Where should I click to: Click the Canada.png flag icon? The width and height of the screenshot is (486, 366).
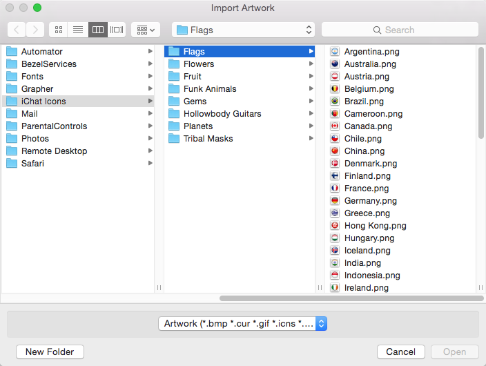tap(335, 126)
